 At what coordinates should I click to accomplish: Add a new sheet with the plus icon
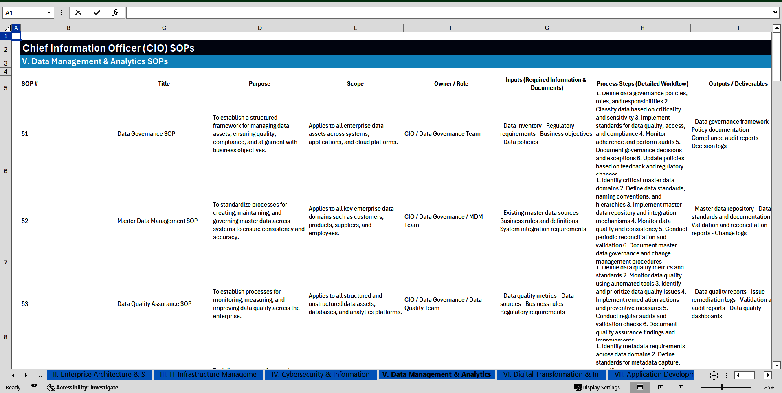pyautogui.click(x=714, y=375)
